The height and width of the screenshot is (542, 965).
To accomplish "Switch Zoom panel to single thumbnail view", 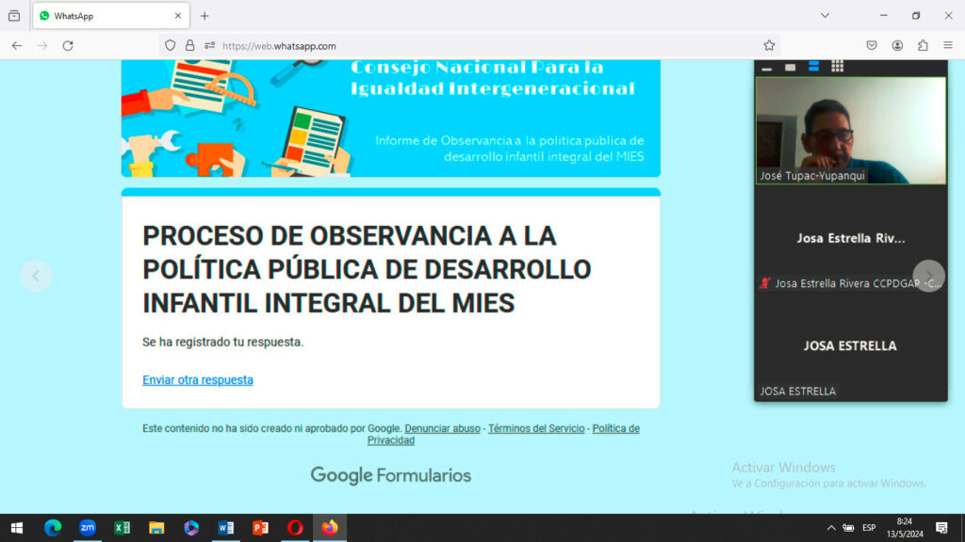I will tap(790, 67).
